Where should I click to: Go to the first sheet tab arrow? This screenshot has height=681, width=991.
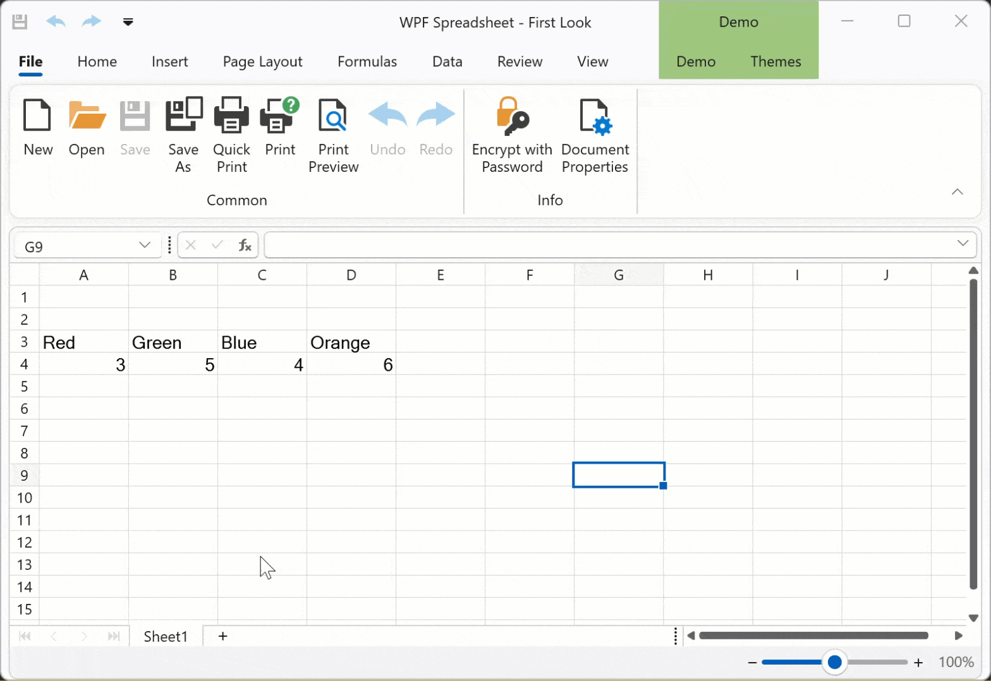coord(25,636)
